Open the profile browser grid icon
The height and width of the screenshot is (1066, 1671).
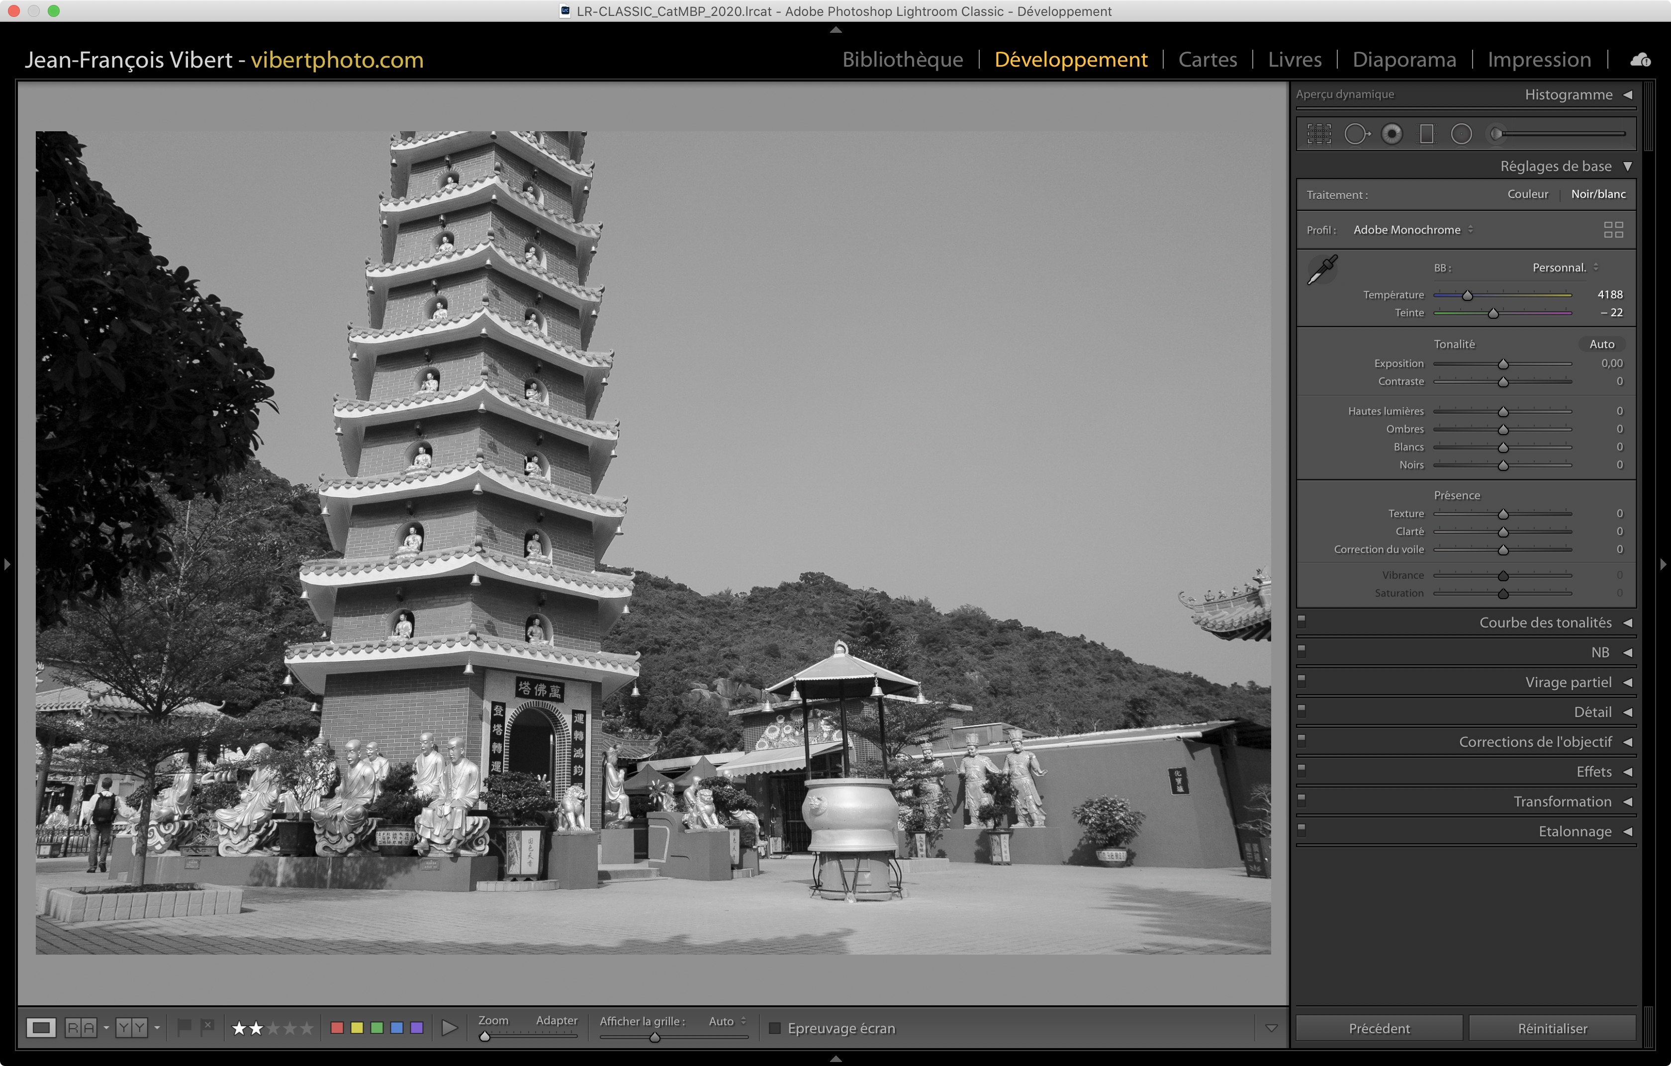click(1613, 230)
